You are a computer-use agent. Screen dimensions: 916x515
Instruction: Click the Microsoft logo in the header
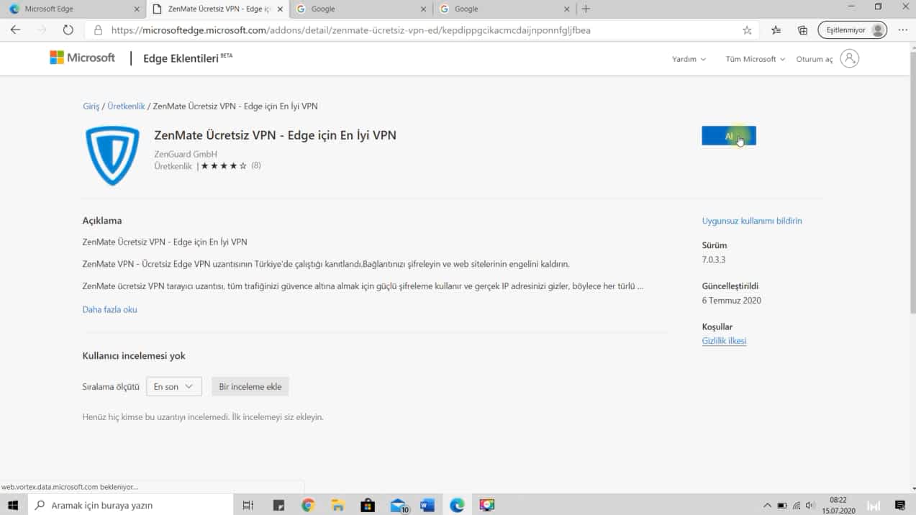click(x=82, y=58)
